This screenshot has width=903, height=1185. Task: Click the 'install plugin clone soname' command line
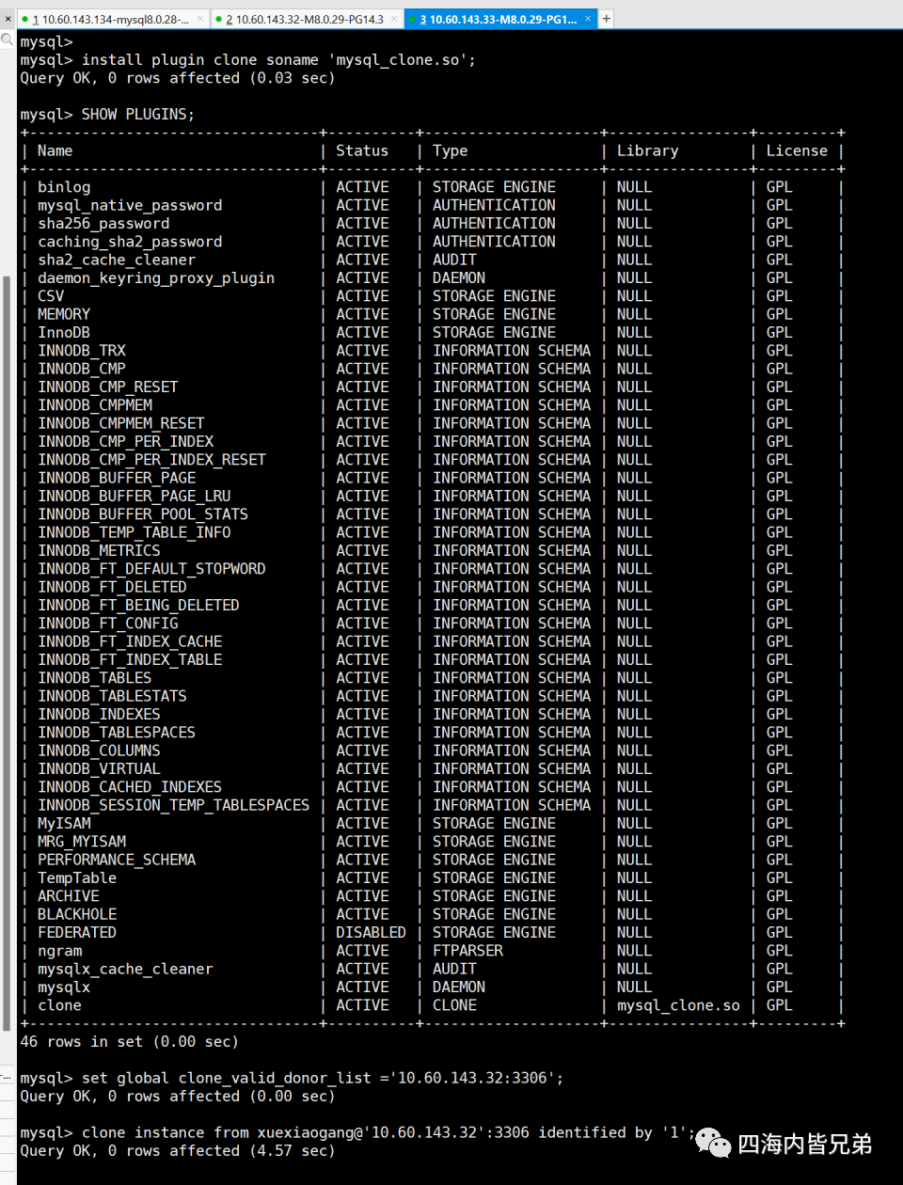coord(248,60)
